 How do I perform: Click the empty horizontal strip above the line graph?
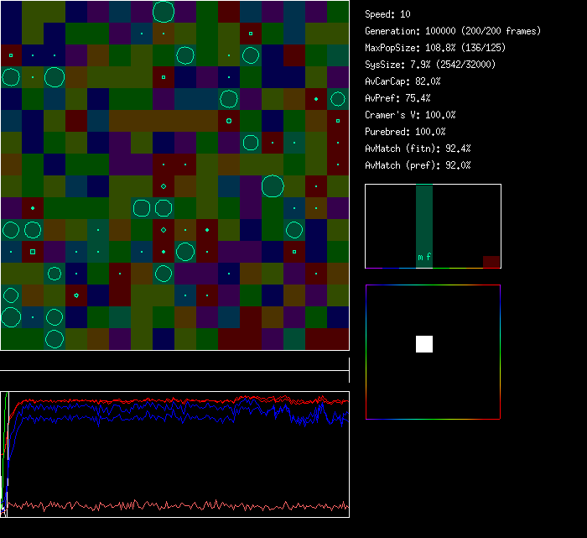(174, 362)
